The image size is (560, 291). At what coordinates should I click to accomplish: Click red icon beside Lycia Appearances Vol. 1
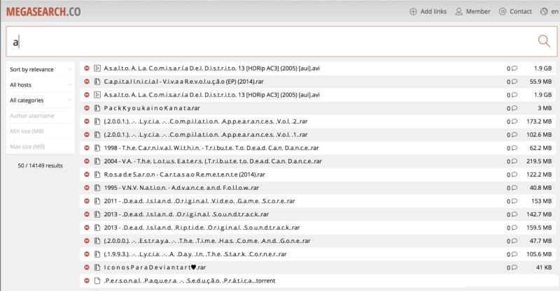coord(87,135)
